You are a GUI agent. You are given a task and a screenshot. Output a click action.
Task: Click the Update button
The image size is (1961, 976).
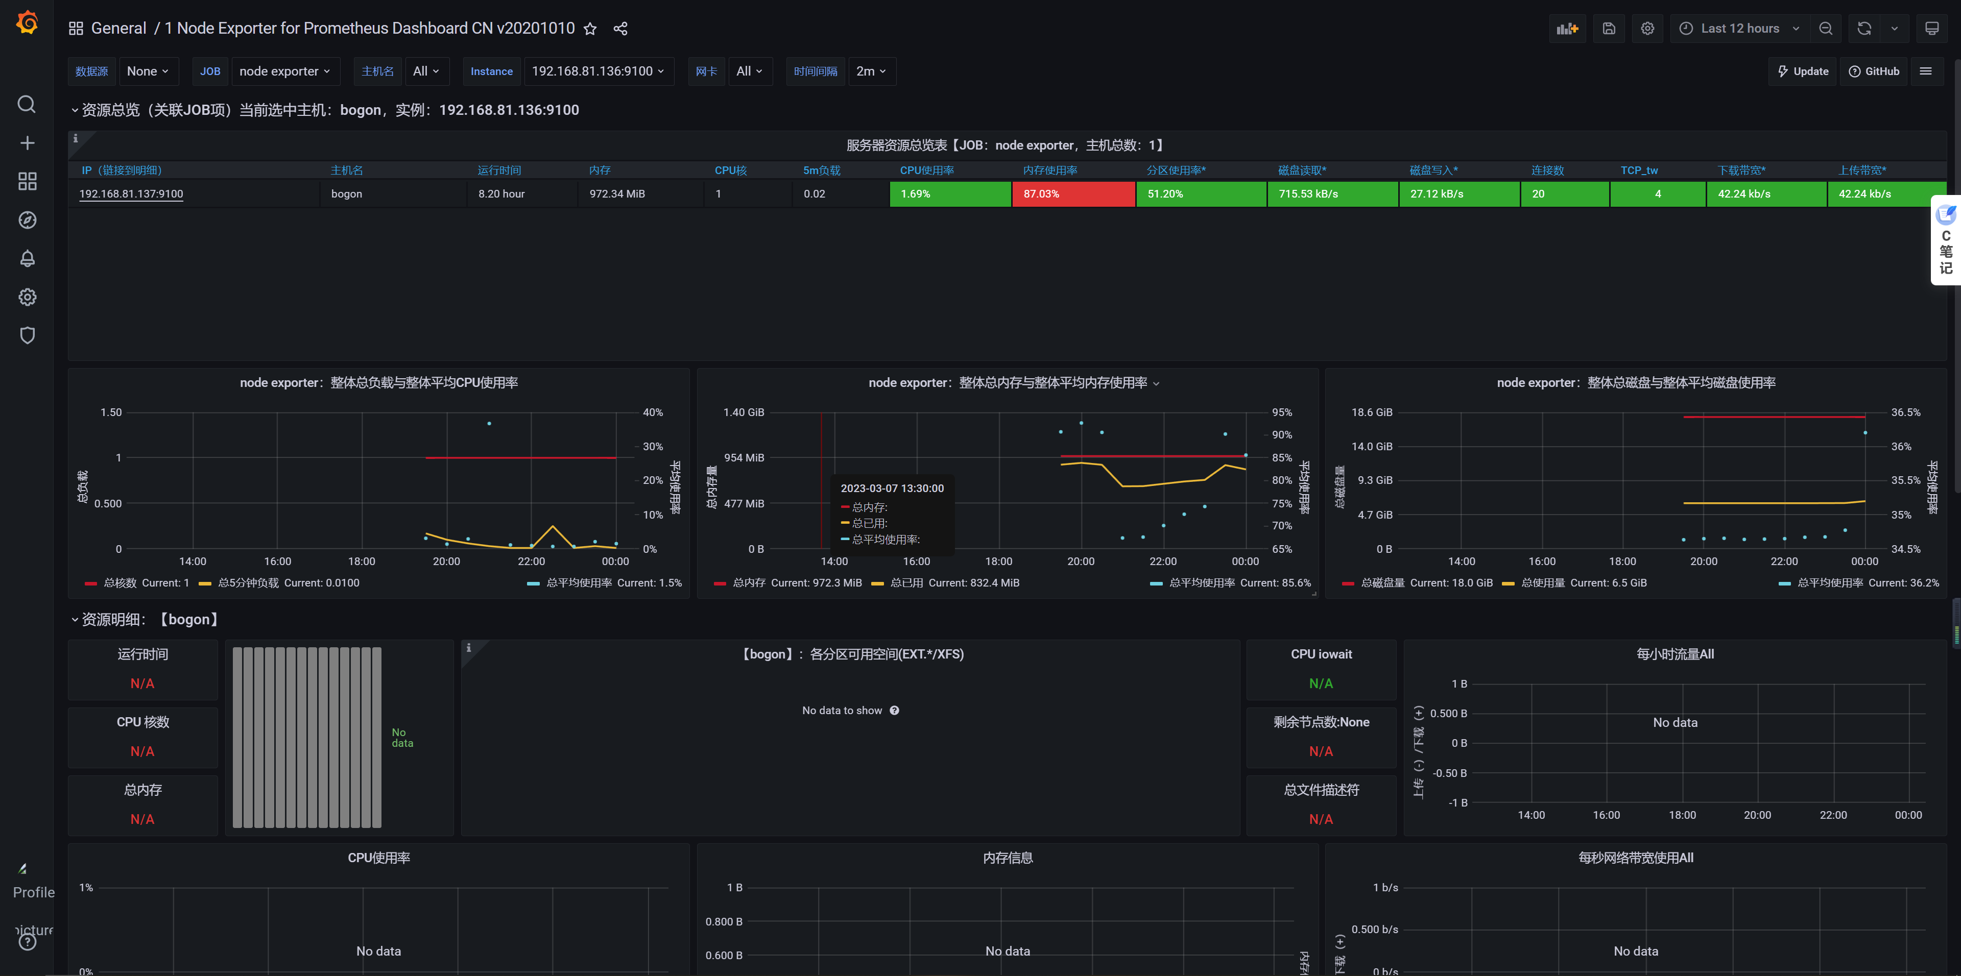1802,71
